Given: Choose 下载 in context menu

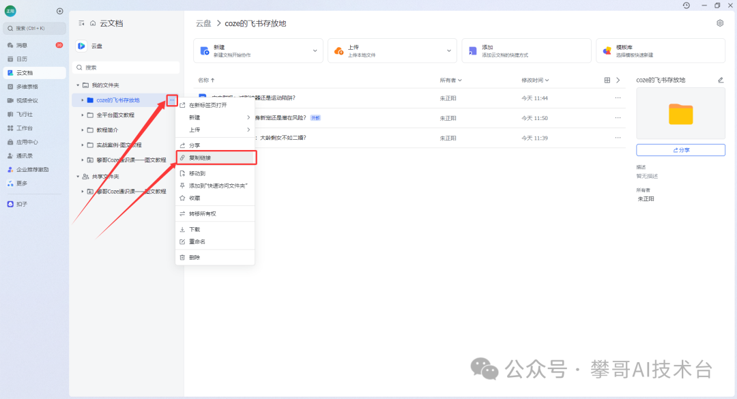Looking at the screenshot, I should pos(215,229).
